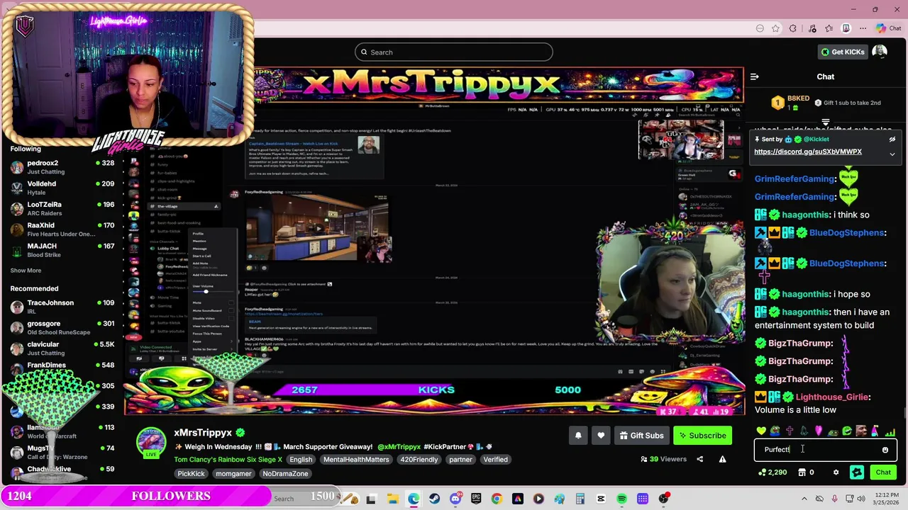908x510 pixels.
Task: Open RaaXhid channel in Following list
Action: click(62, 229)
